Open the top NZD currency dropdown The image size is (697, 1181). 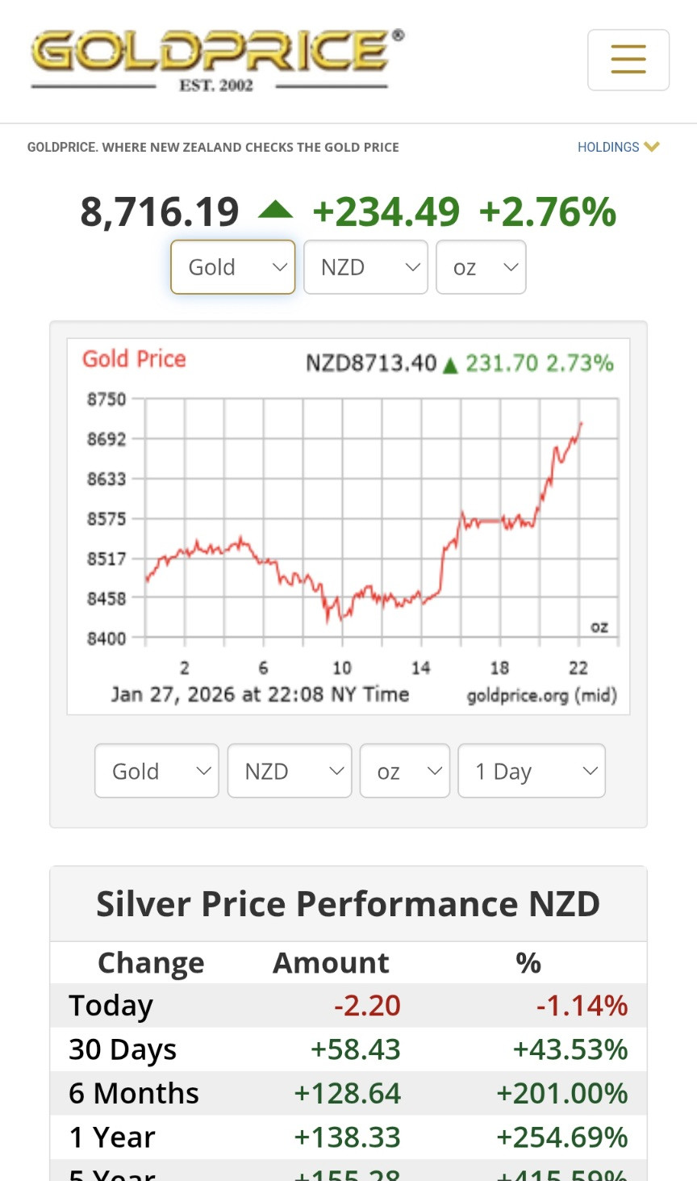[x=365, y=267]
